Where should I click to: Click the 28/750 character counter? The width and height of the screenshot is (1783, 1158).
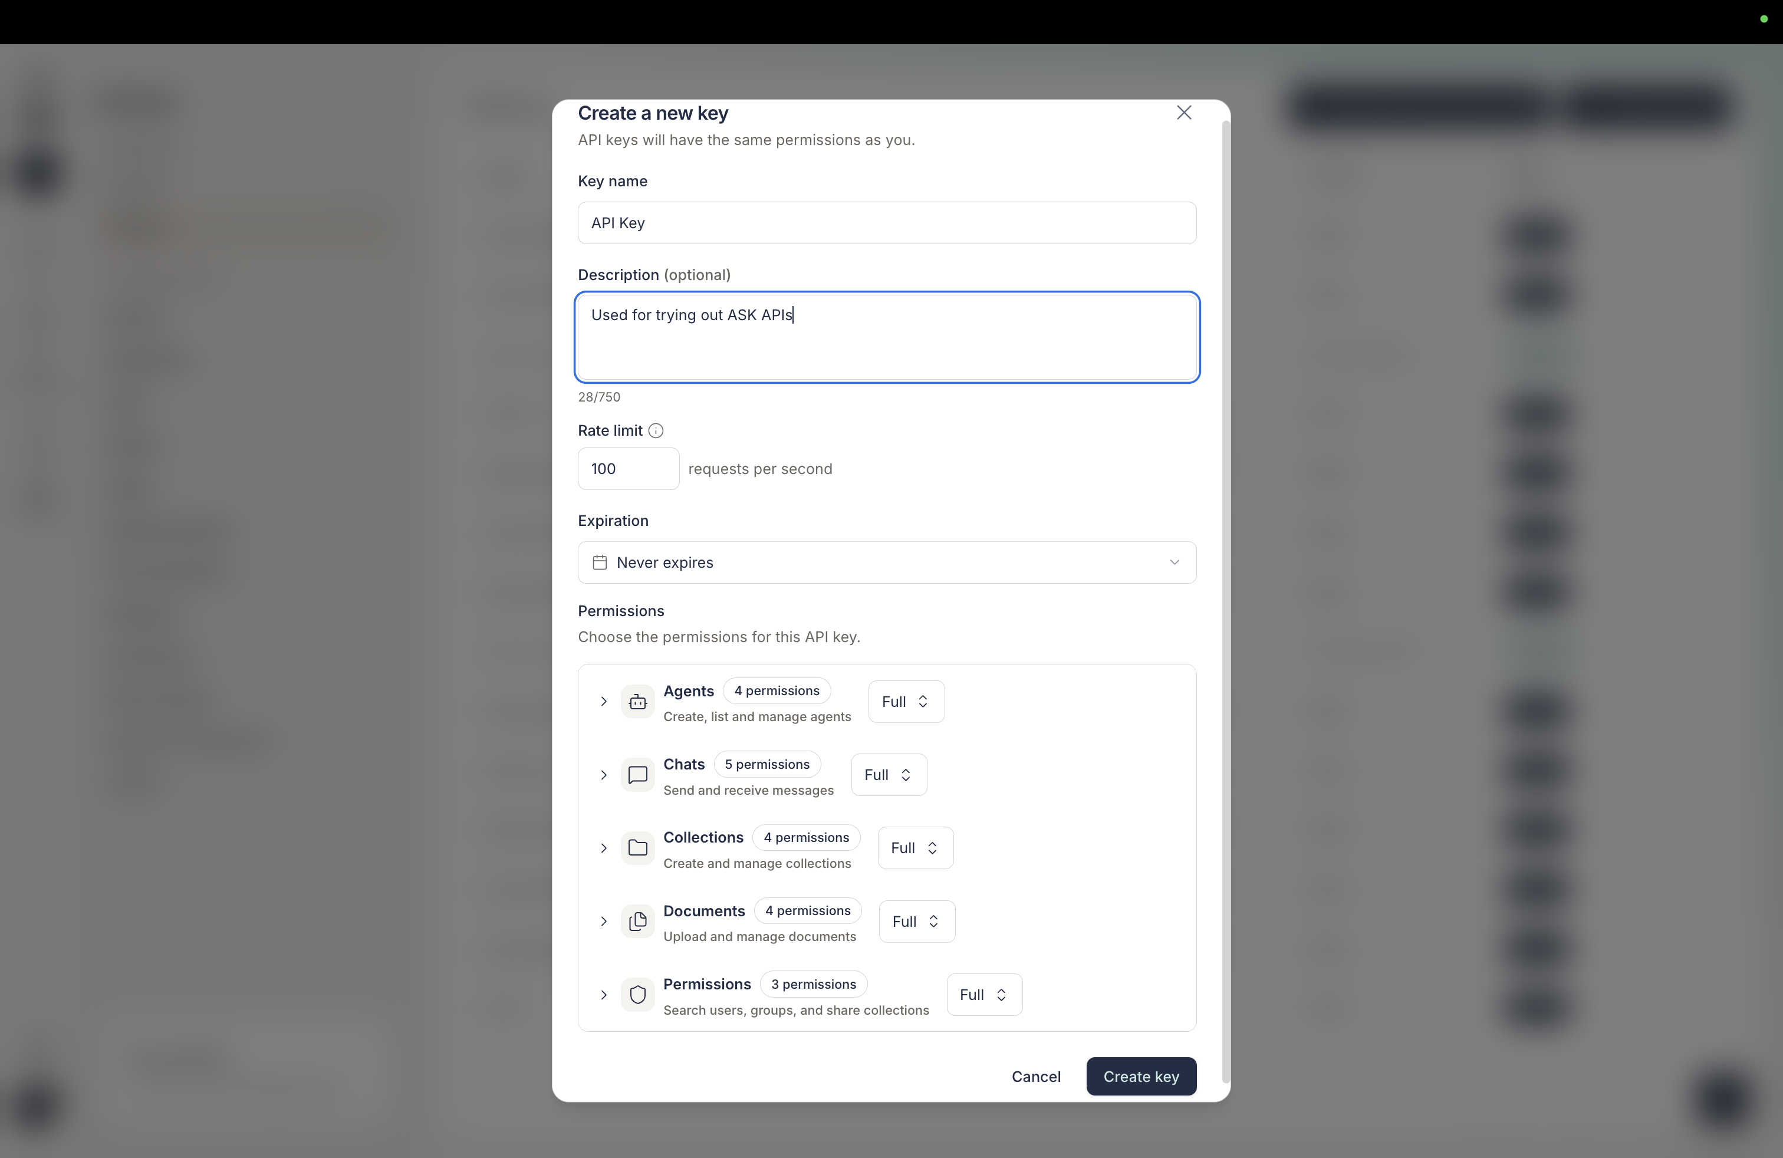pyautogui.click(x=598, y=397)
